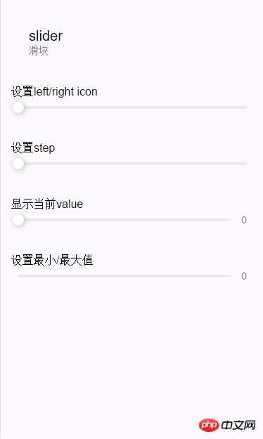Viewport: 263px width, 439px height.
Task: Click the right end of the left/right icon slider
Action: click(245, 107)
